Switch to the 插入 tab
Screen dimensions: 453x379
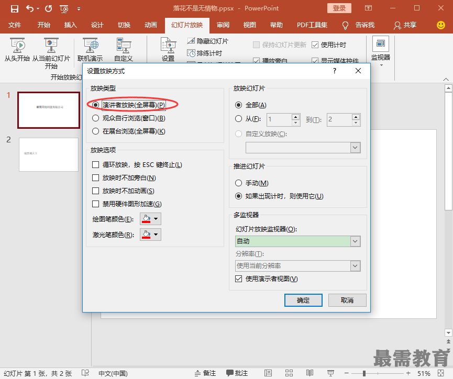[70, 25]
